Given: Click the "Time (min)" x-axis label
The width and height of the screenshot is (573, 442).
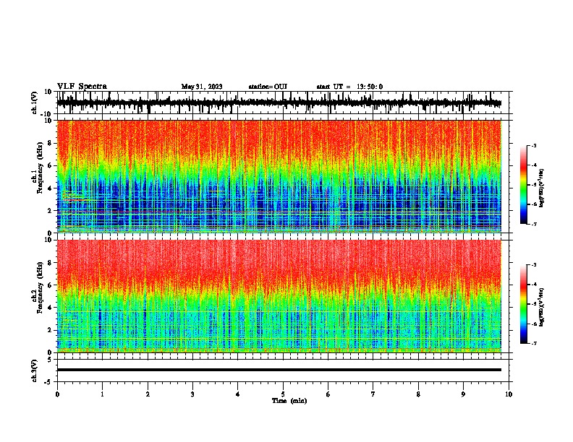Looking at the screenshot, I should point(289,401).
